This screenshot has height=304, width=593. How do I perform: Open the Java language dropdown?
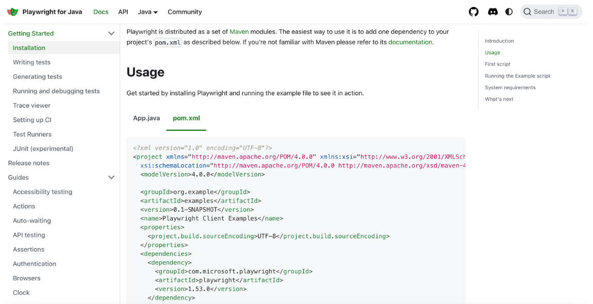click(x=148, y=11)
